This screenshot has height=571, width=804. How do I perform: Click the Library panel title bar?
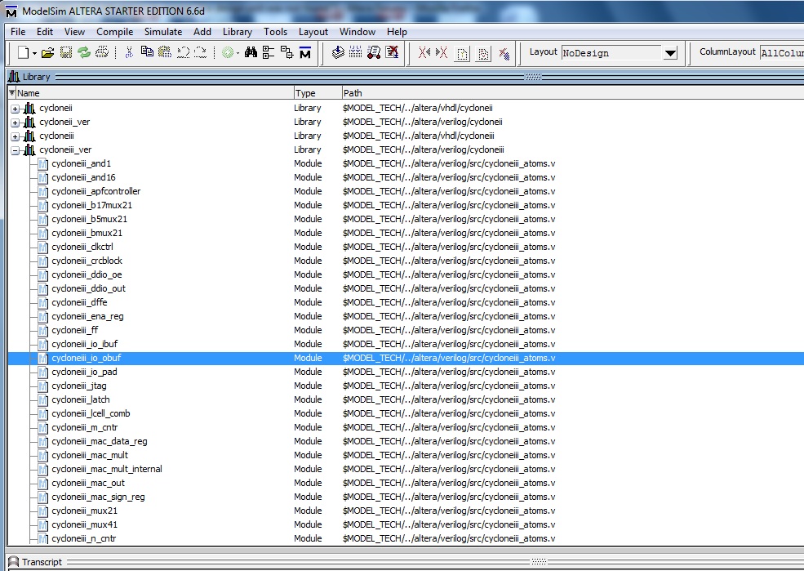click(x=405, y=77)
